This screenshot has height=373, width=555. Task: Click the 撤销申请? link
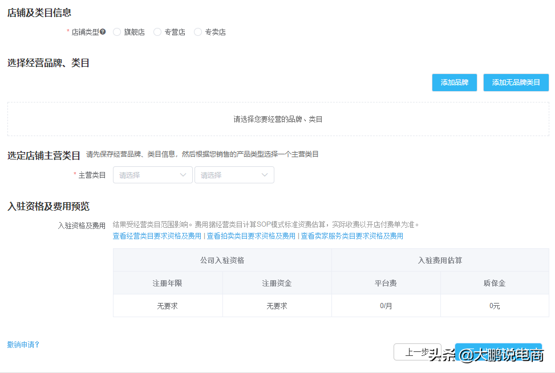pyautogui.click(x=23, y=345)
